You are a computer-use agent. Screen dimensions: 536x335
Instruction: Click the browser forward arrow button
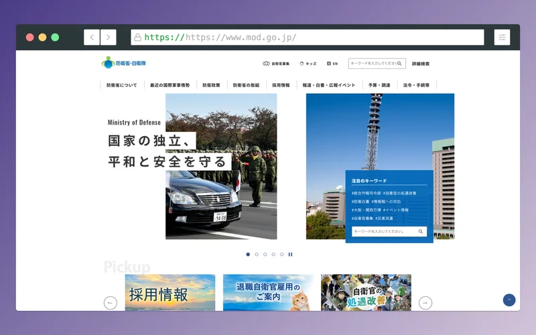pos(109,38)
